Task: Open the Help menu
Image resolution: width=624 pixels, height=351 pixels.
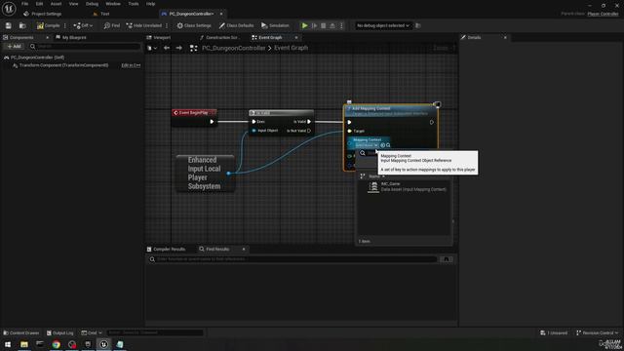Action: pos(150,4)
